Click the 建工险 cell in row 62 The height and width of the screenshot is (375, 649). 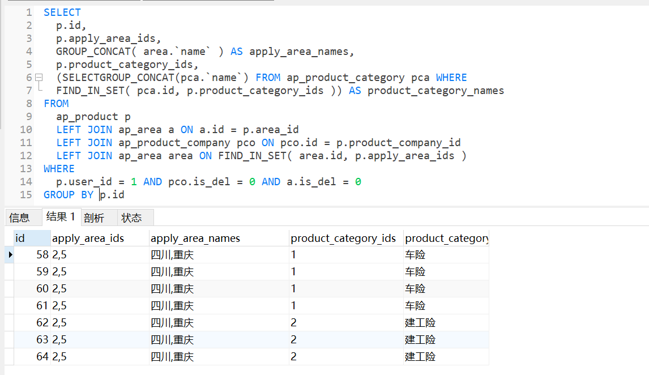[x=420, y=323]
